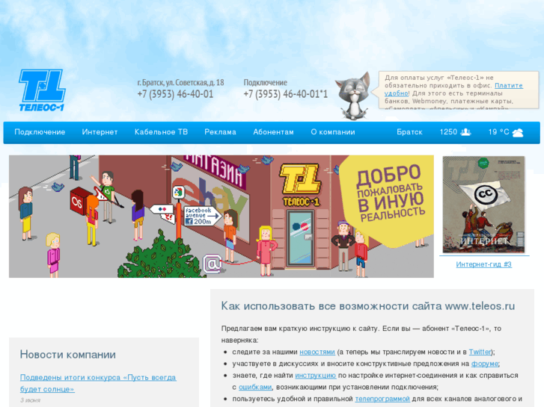Click the heading Как использовать все возможности сайта

coord(367,306)
